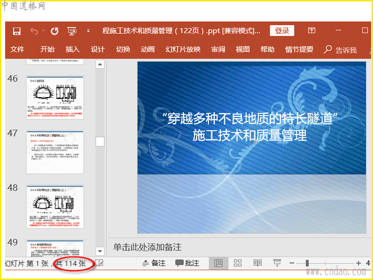This screenshot has height=280, width=373.
Task: Click the slide count status 共 114 张
Action: pos(71,263)
